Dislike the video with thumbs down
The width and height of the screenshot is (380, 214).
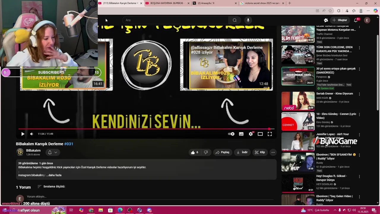206,152
